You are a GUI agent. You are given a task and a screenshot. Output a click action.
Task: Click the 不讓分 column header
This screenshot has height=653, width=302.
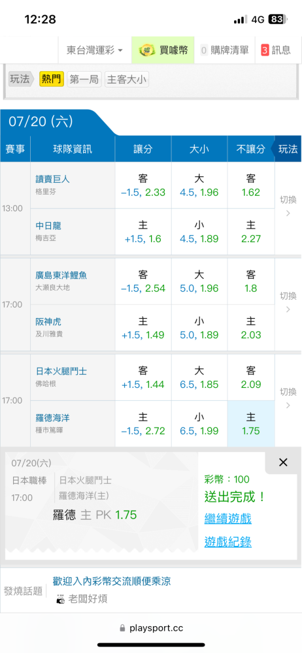(250, 149)
